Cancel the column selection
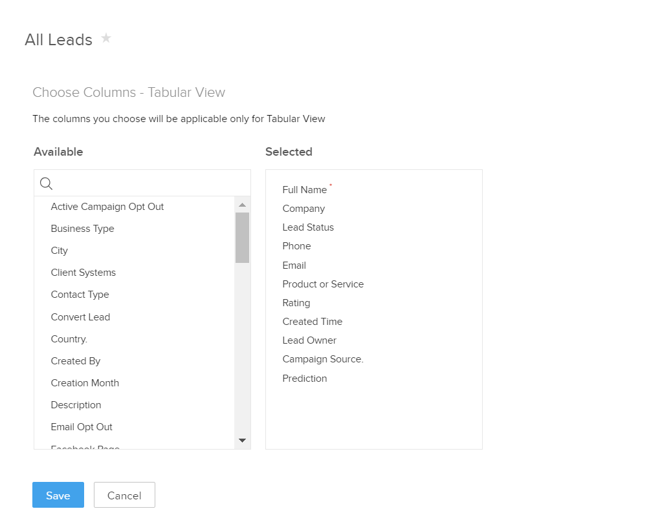The width and height of the screenshot is (662, 531). [x=124, y=495]
